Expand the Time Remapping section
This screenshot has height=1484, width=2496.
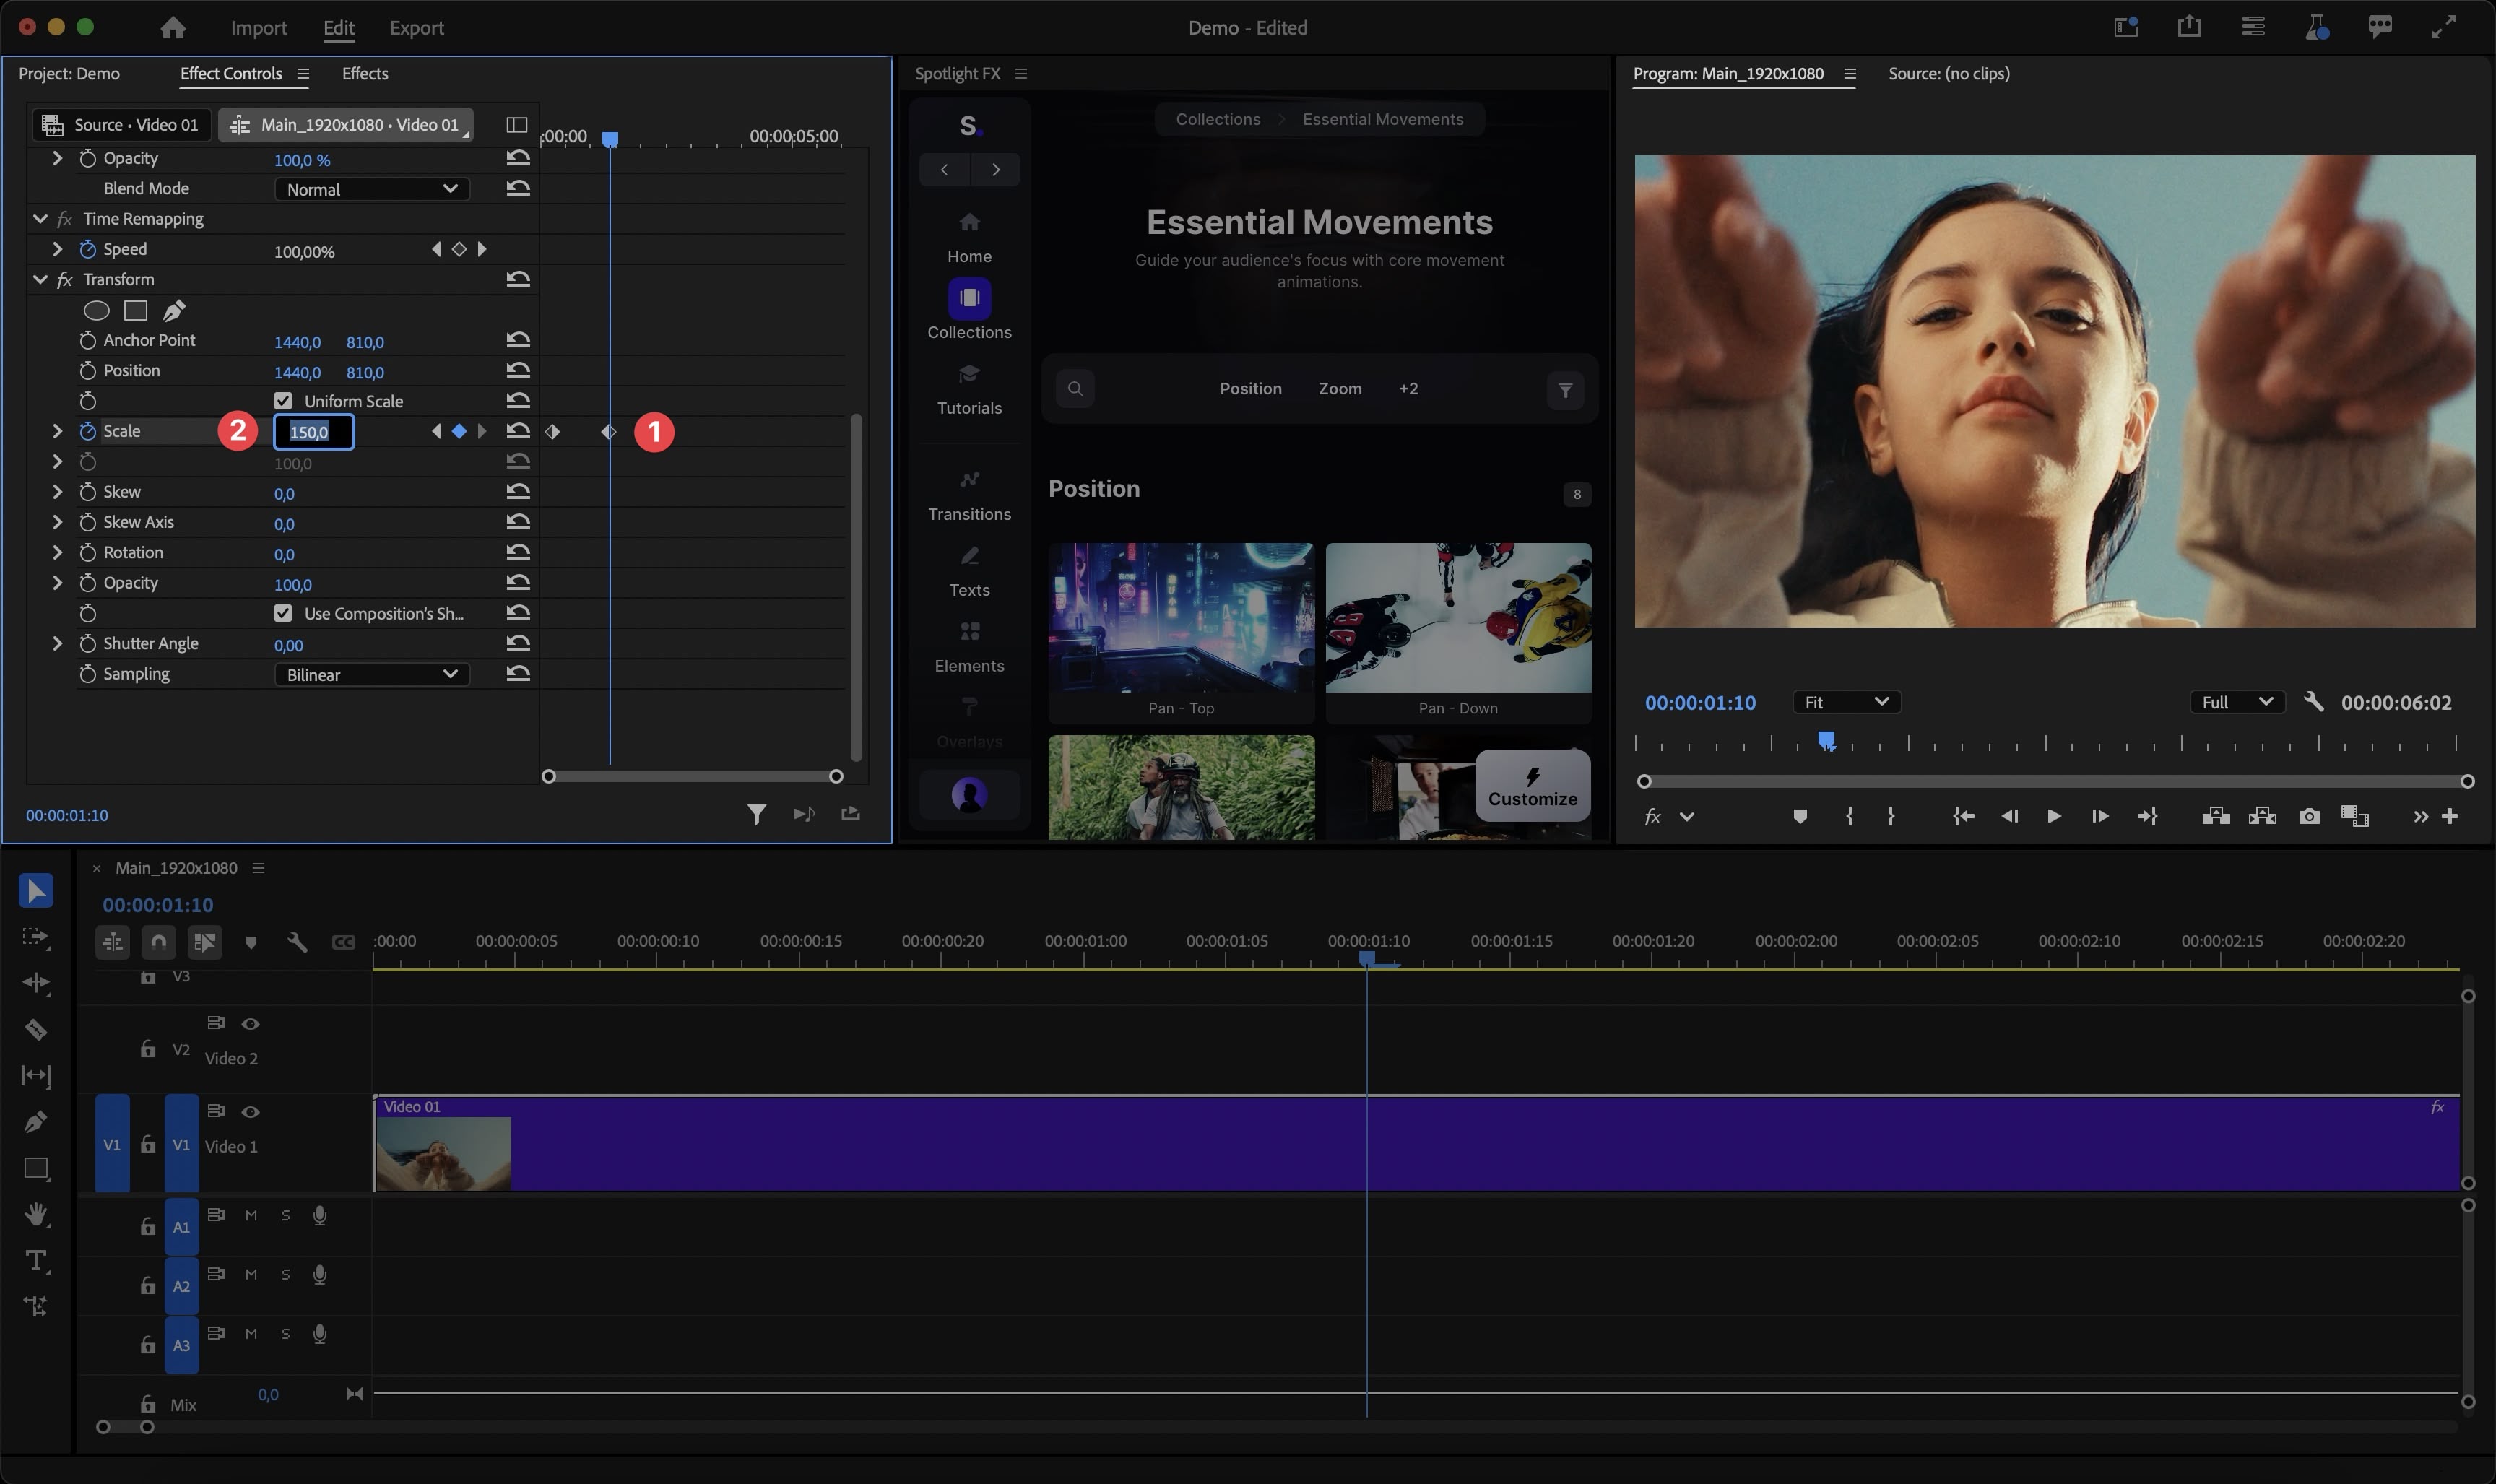pyautogui.click(x=39, y=219)
